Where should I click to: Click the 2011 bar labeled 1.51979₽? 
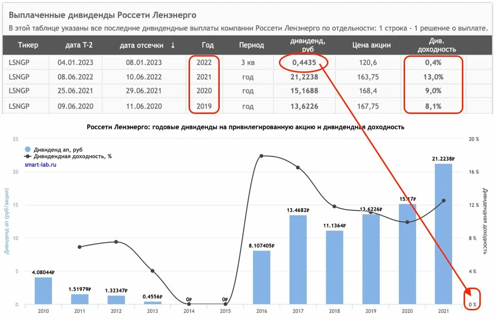click(79, 299)
